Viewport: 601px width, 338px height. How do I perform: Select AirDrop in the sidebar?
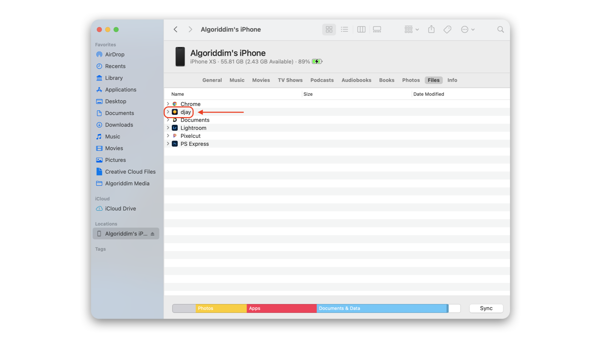pyautogui.click(x=114, y=54)
